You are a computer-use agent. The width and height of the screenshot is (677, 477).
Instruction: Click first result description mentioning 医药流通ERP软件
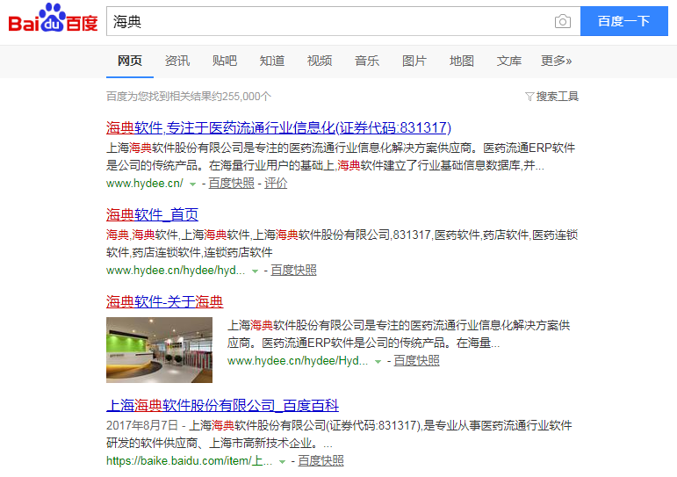[x=340, y=157]
